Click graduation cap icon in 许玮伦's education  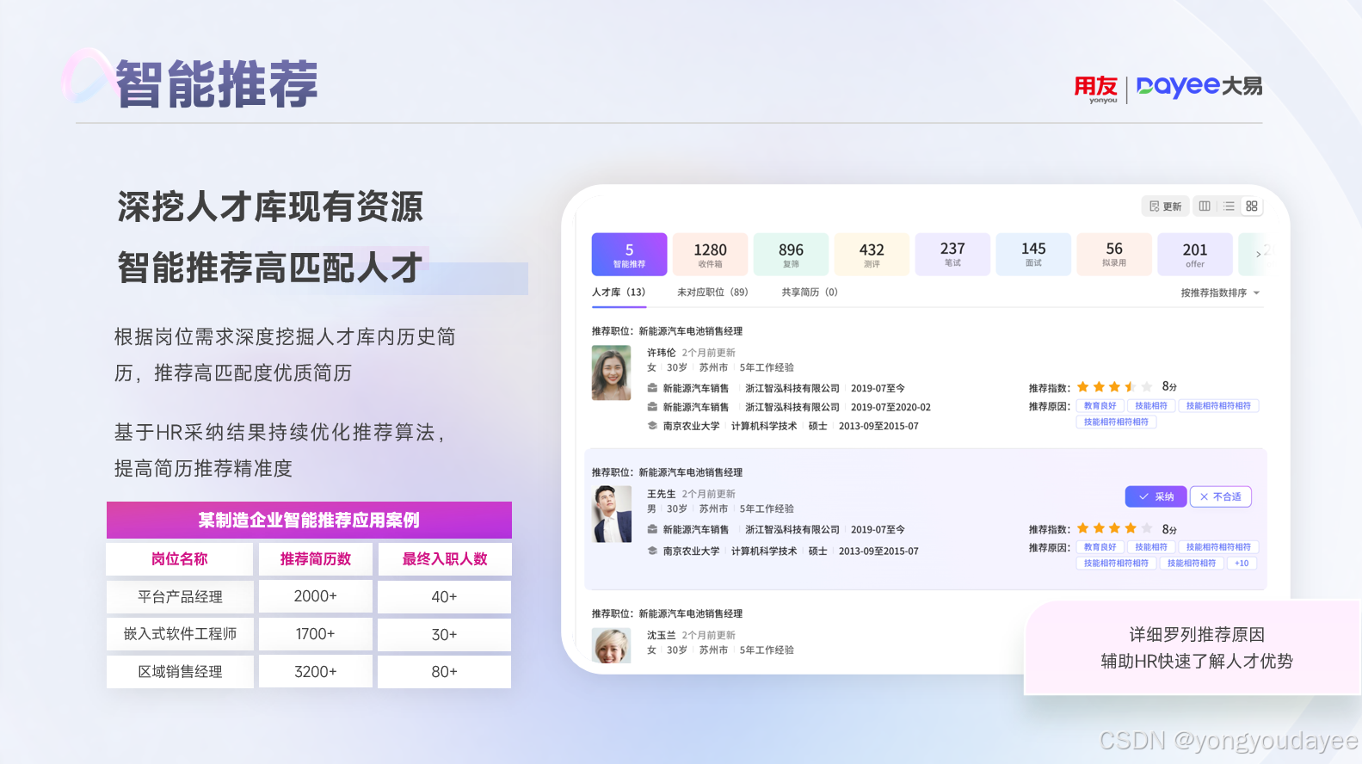tap(652, 426)
